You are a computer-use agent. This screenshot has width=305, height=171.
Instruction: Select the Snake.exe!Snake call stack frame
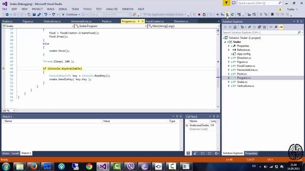(199, 125)
